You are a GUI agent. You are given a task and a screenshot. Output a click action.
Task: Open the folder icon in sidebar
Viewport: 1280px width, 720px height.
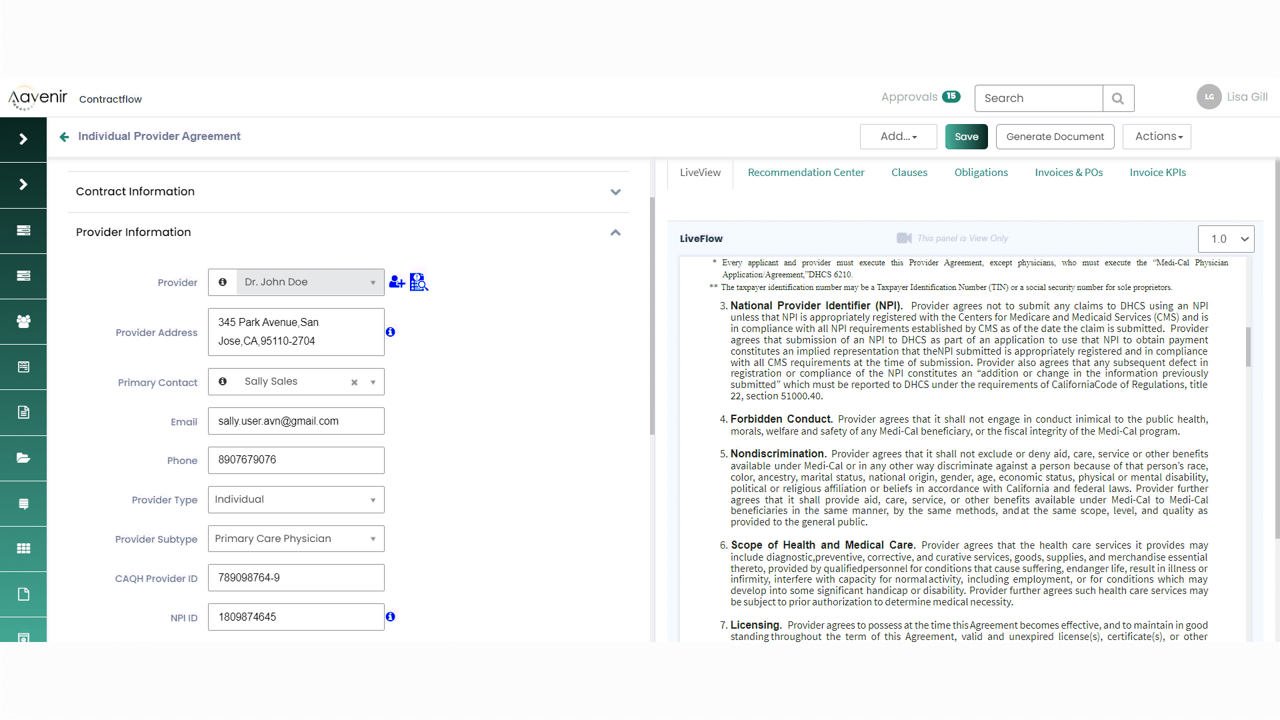23,458
